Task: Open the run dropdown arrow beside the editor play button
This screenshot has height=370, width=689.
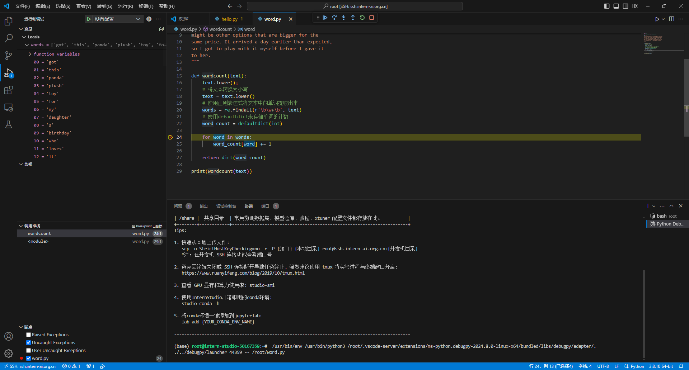Action: click(x=663, y=19)
